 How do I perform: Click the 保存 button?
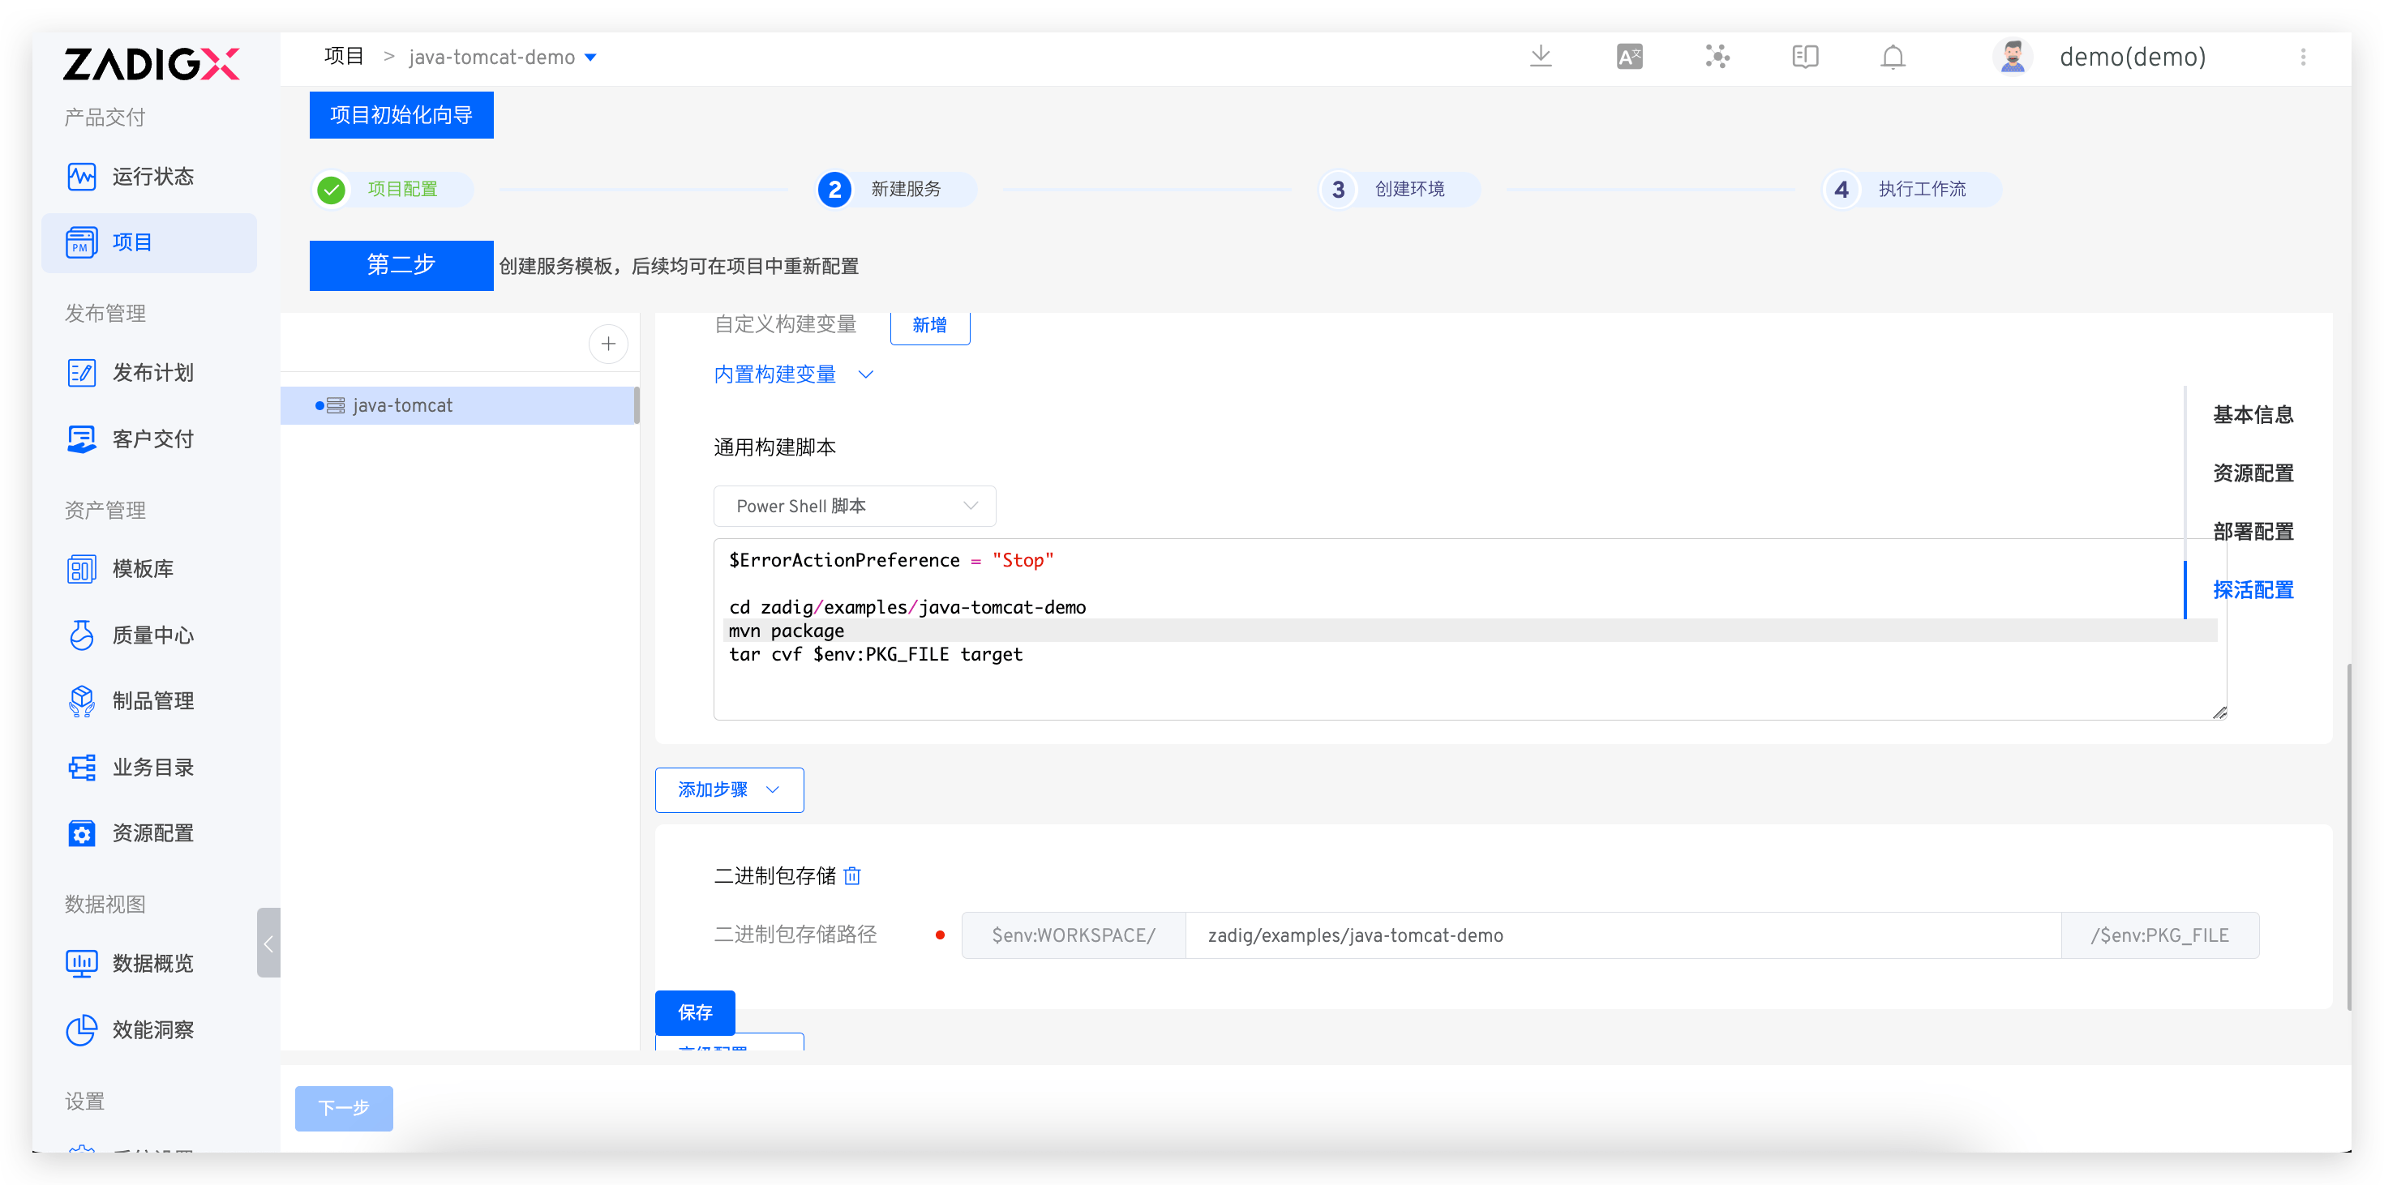pyautogui.click(x=695, y=1012)
